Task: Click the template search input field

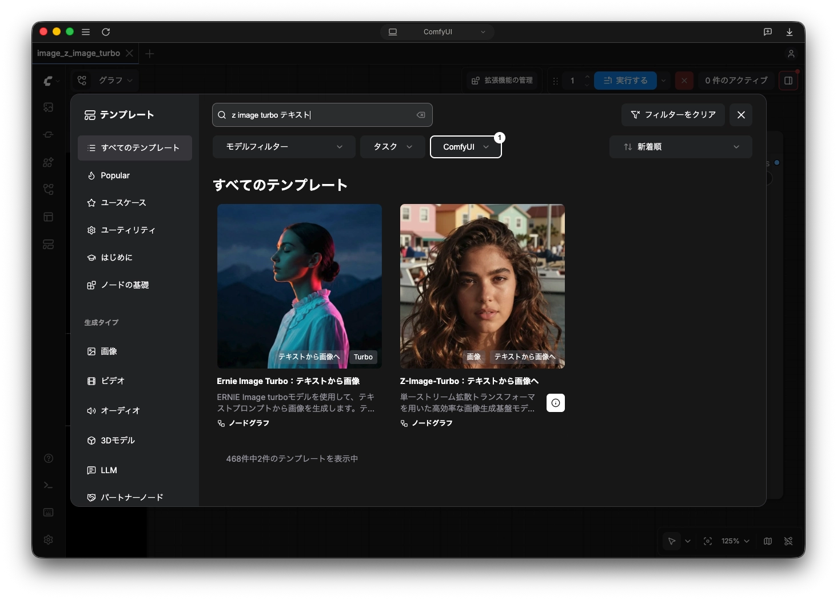Action: (x=322, y=115)
